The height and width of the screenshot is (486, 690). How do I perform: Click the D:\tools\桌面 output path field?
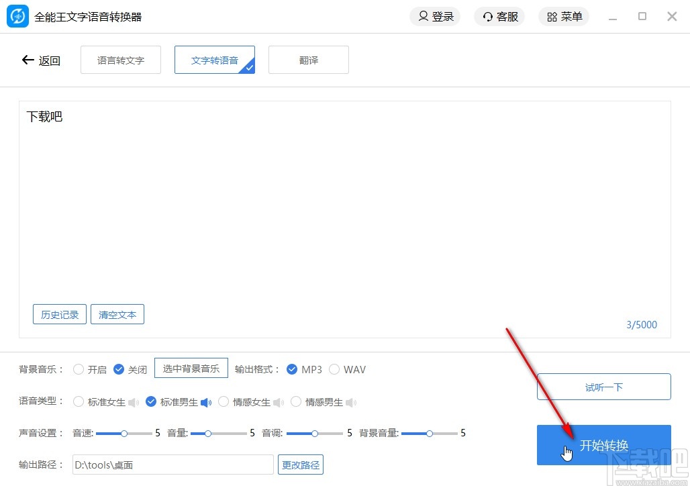click(172, 464)
